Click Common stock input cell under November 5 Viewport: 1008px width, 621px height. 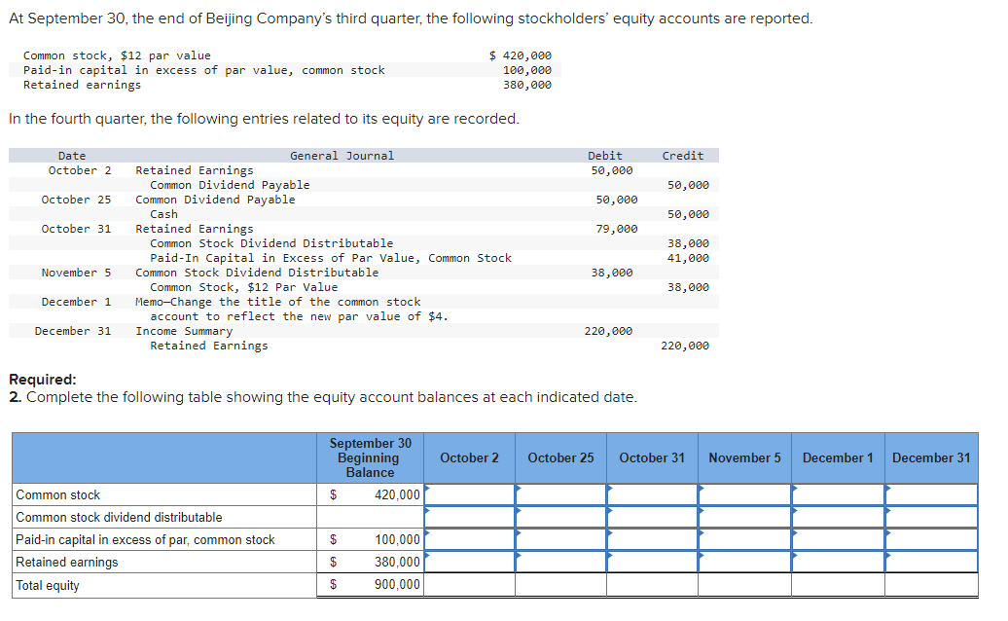click(x=744, y=494)
